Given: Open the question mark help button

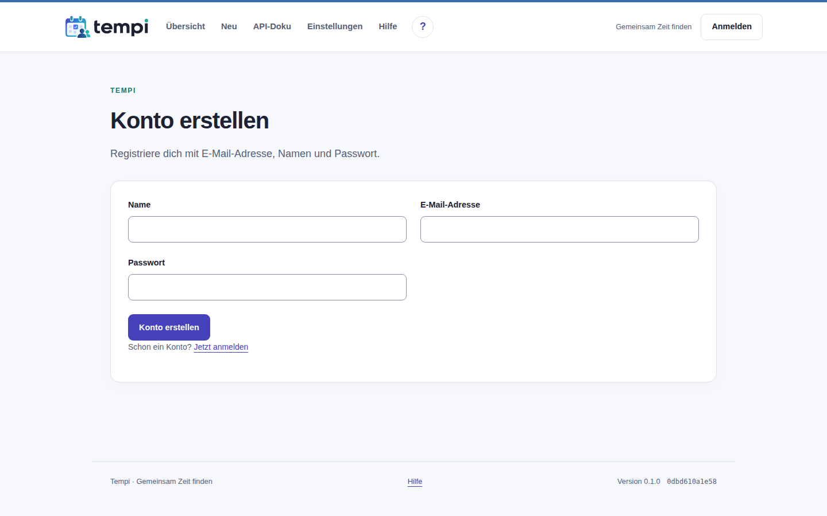Looking at the screenshot, I should (423, 27).
